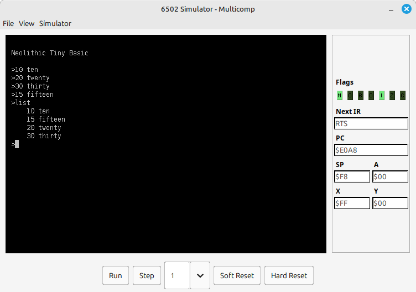Select the Next IR field showing RTS

(x=371, y=123)
